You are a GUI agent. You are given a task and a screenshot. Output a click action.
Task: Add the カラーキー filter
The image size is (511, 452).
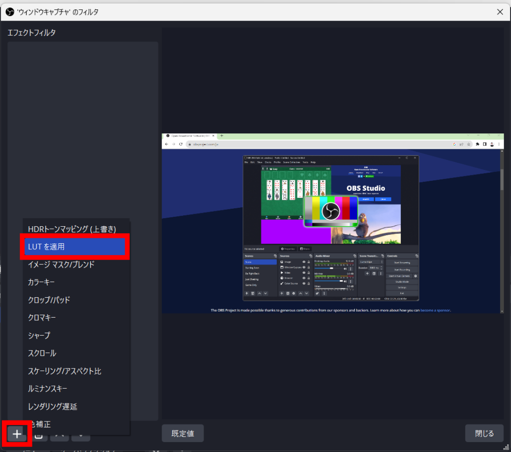click(41, 283)
